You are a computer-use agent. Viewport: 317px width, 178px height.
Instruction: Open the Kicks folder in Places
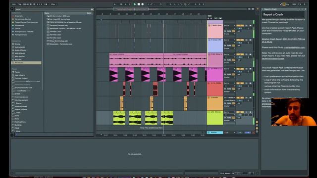[x=17, y=119]
